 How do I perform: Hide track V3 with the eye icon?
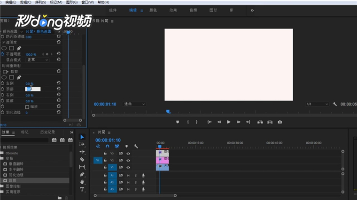(x=128, y=154)
